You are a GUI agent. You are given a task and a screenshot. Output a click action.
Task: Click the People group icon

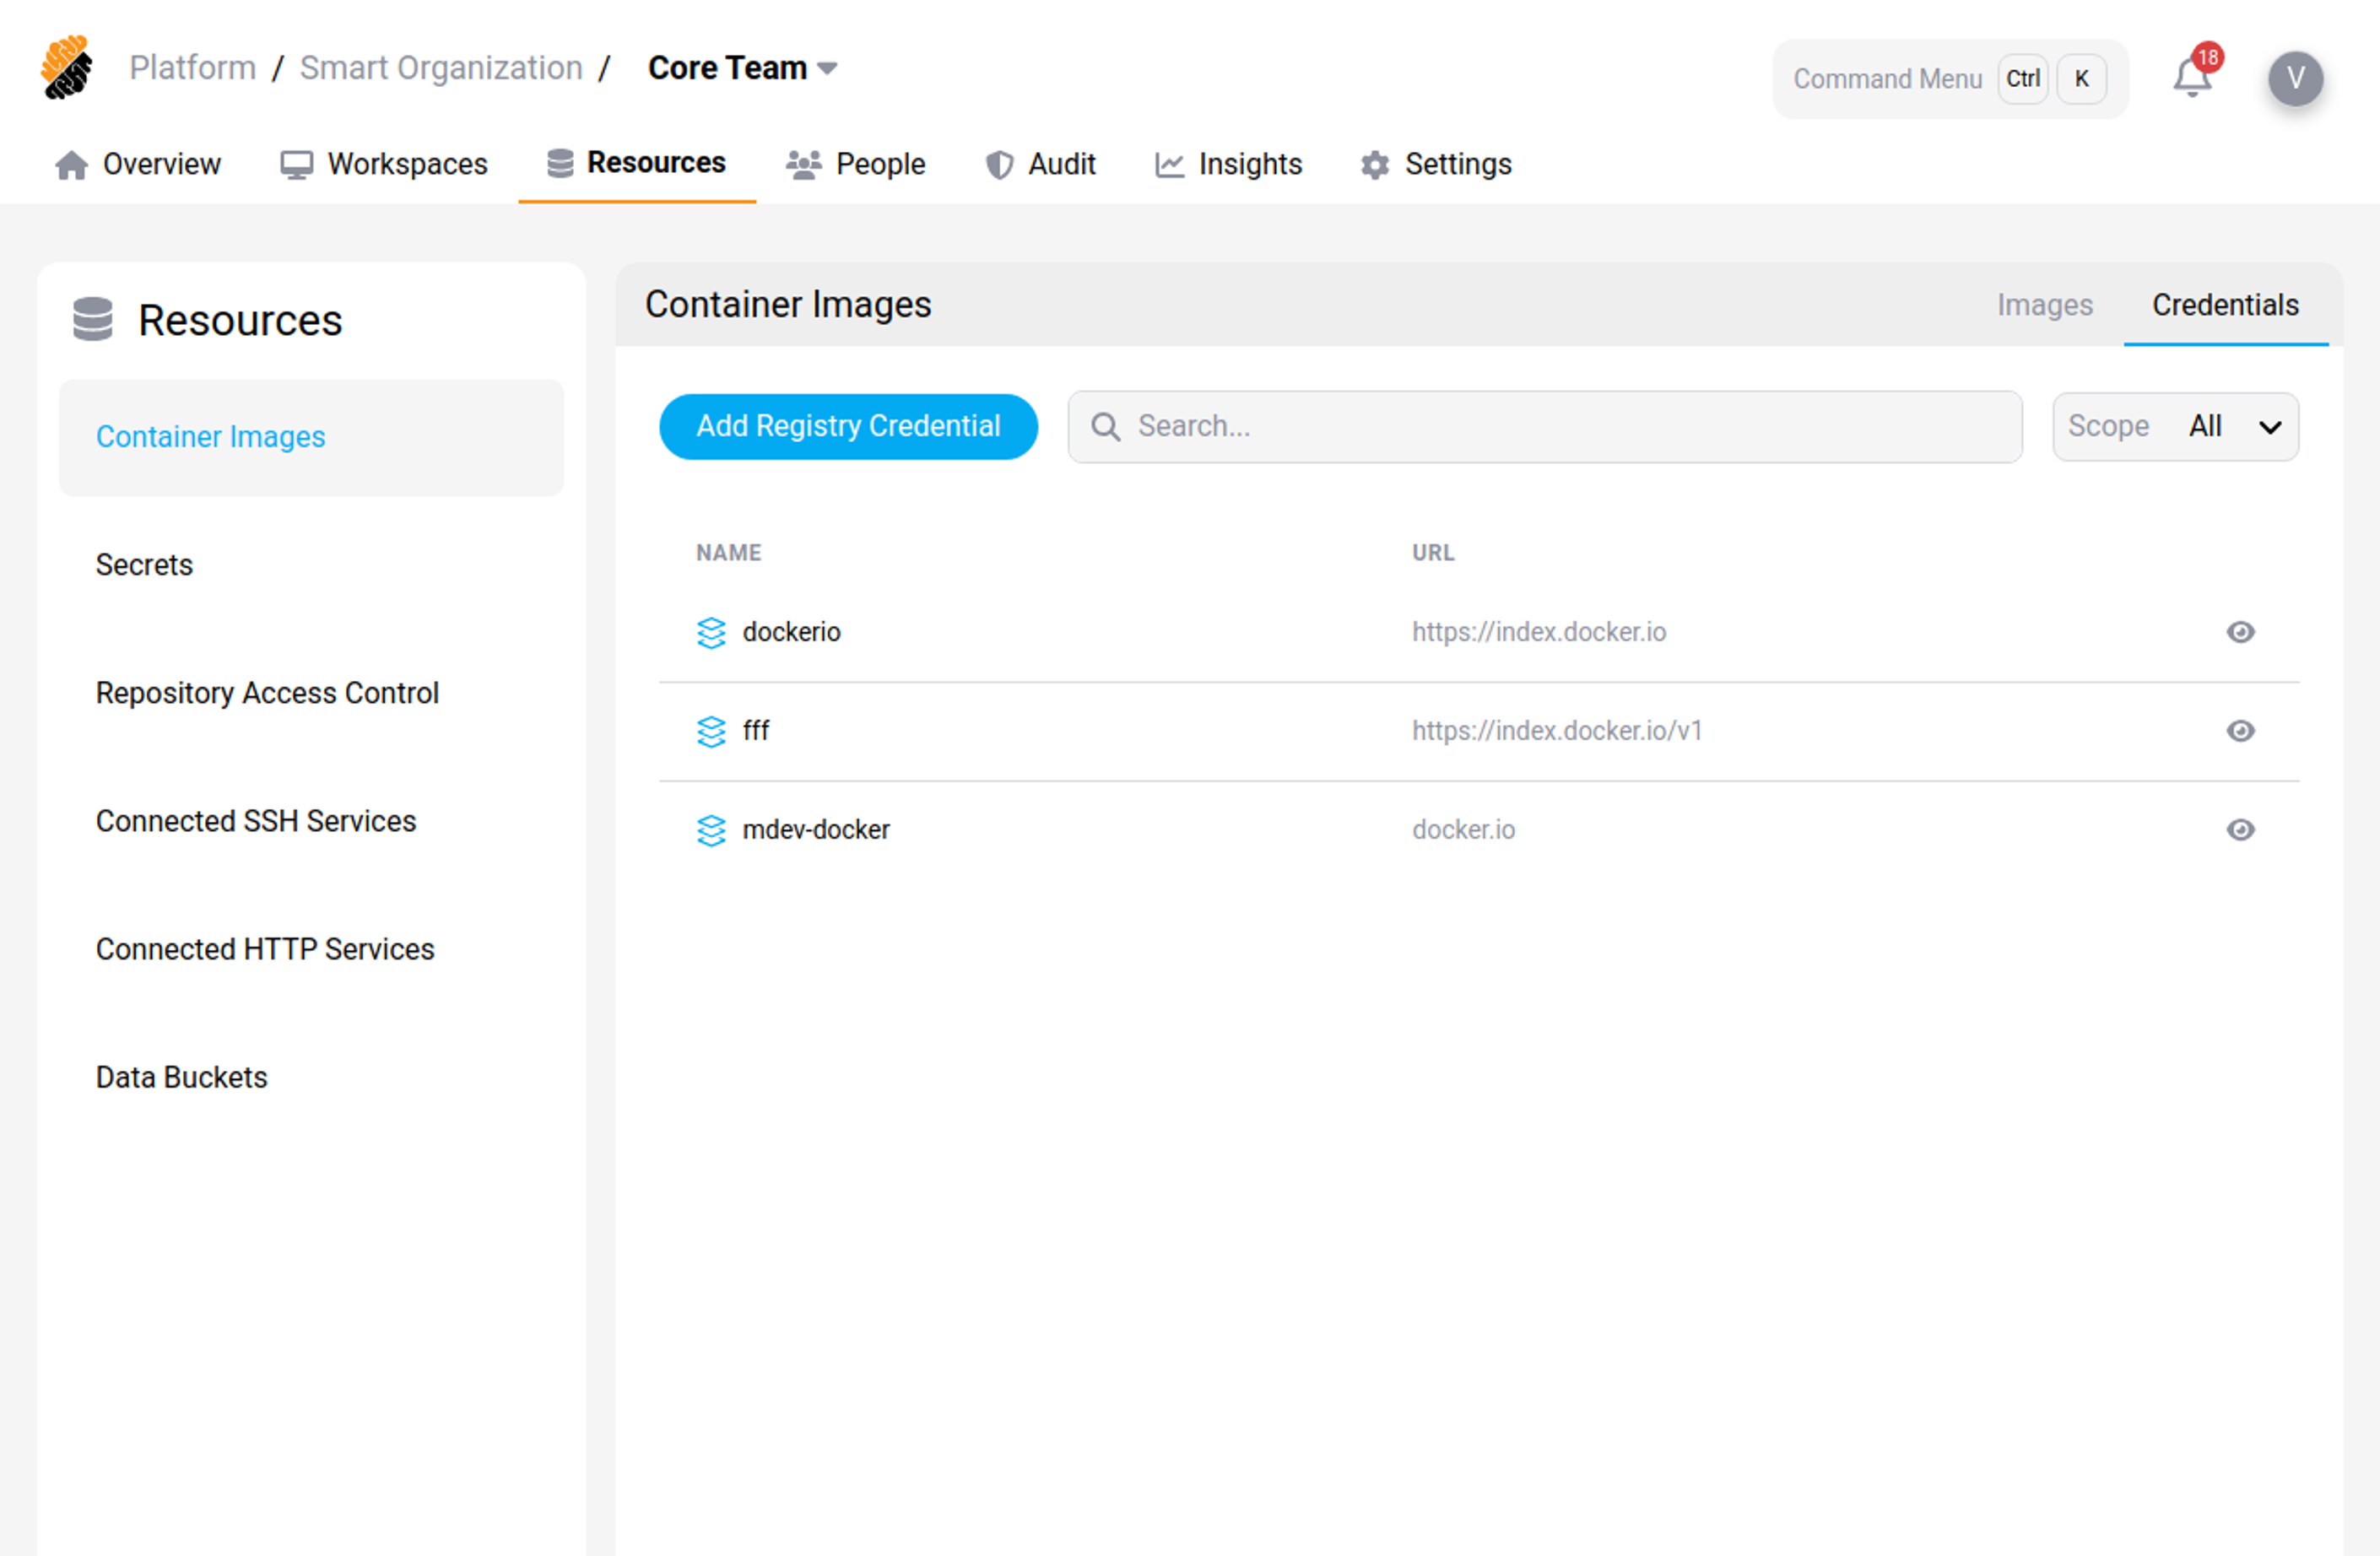(803, 165)
